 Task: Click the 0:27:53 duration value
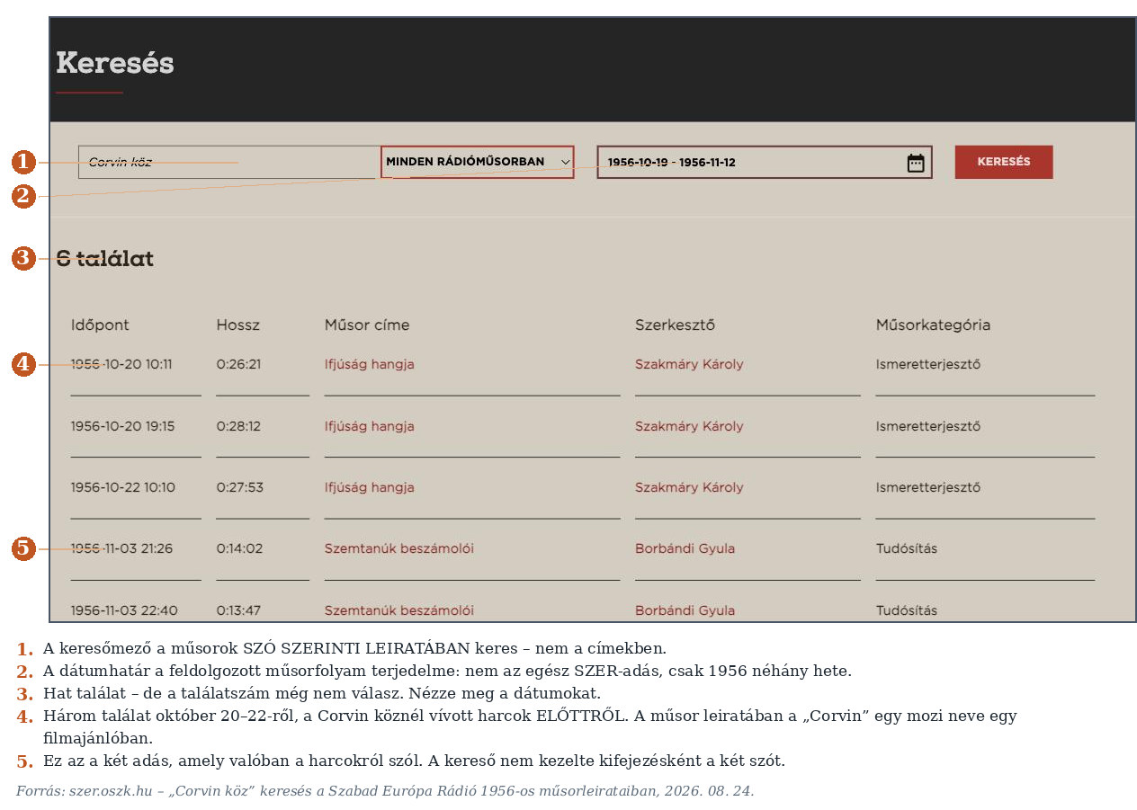[x=239, y=487]
